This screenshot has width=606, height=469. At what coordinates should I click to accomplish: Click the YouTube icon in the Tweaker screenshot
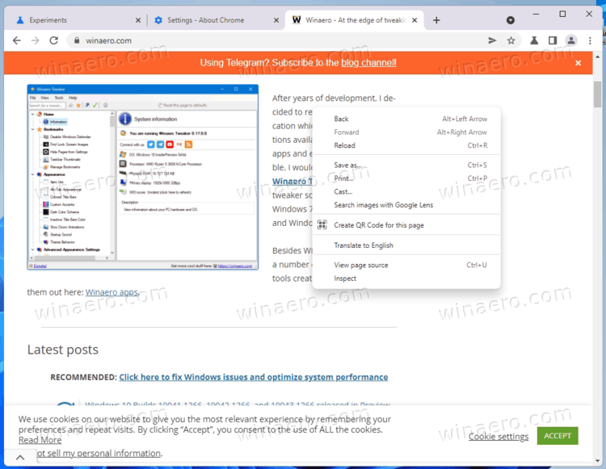(170, 144)
